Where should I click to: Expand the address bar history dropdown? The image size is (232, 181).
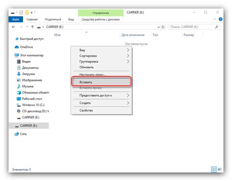[159, 27]
